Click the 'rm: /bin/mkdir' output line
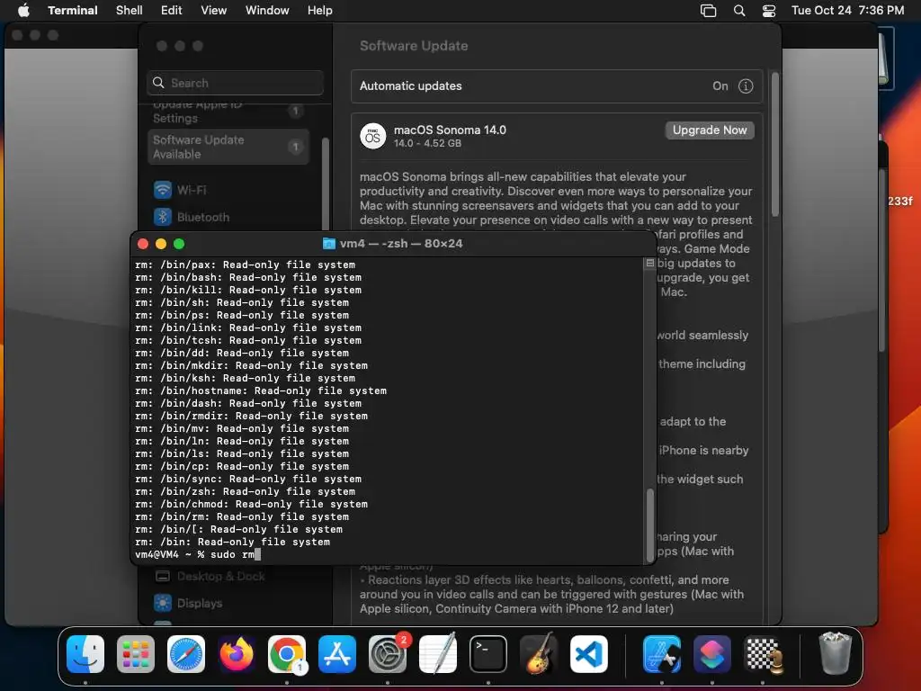 [x=252, y=365]
